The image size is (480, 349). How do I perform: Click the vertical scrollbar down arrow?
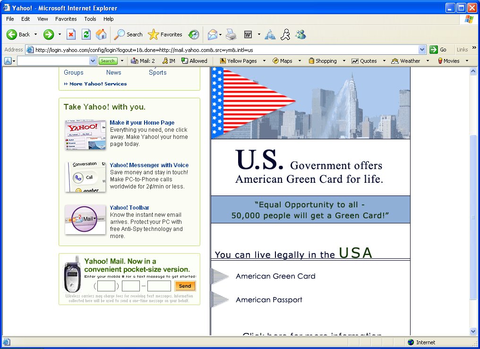[x=473, y=332]
